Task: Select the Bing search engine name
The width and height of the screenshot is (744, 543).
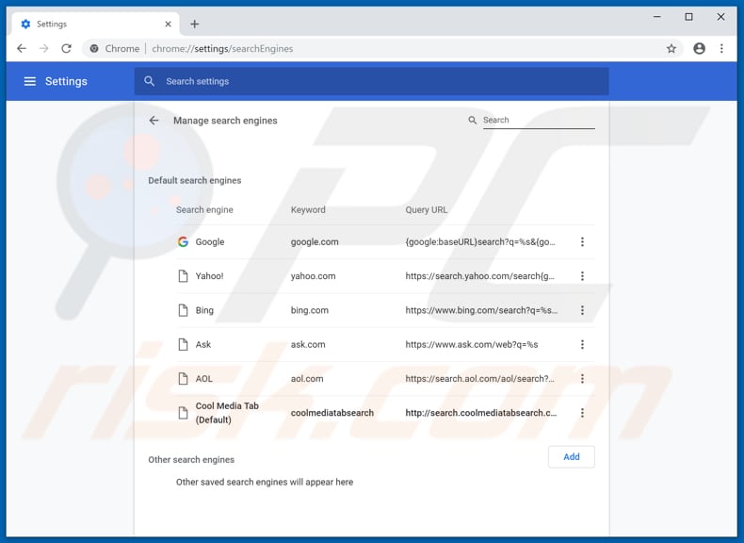Action: [x=204, y=310]
